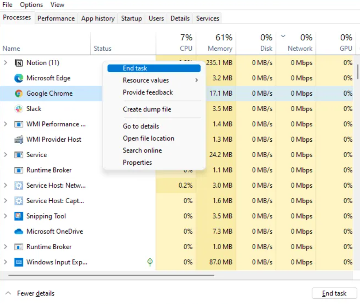Click the Google Chrome icon
Image resolution: width=360 pixels, height=304 pixels.
point(19,93)
